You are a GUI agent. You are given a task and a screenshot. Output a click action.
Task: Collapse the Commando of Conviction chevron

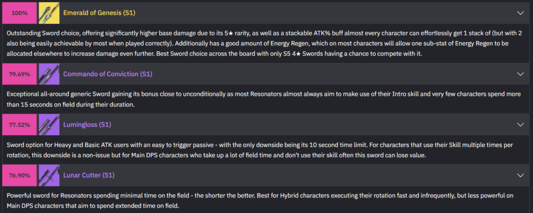tap(520, 74)
